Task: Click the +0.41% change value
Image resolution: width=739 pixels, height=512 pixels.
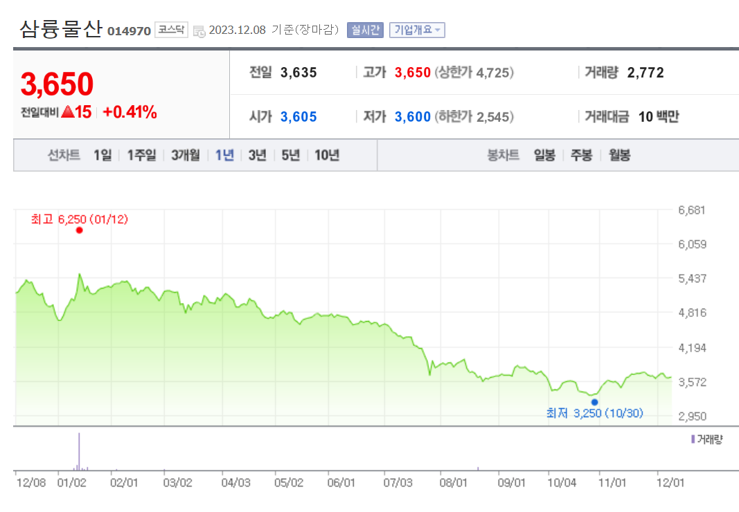Action: coord(130,111)
